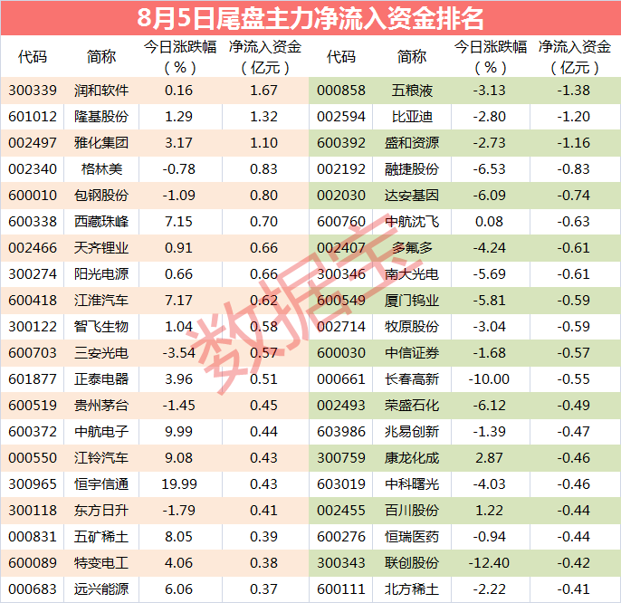Click the stock name 兆易创新
Viewport: 621px width, 603px height.
coord(412,432)
